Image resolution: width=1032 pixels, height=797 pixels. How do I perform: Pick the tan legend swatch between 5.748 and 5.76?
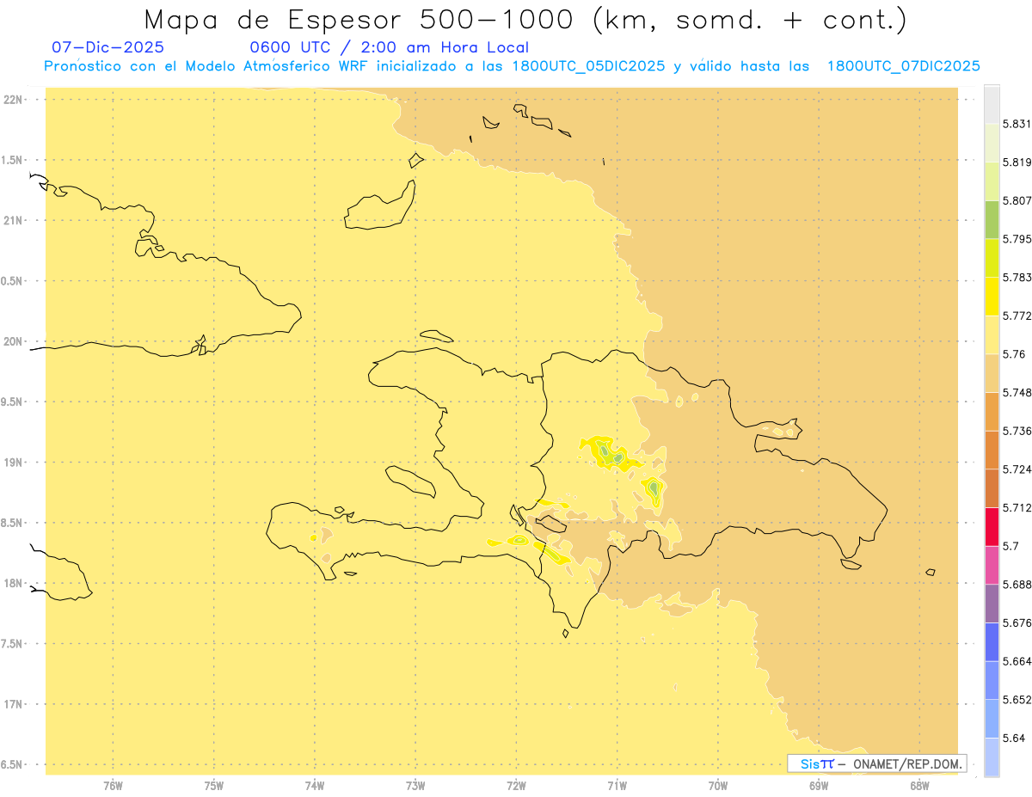coord(992,373)
